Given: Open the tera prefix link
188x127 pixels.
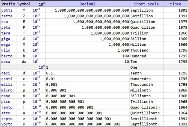Looking at the screenshot, I should point(6,33).
